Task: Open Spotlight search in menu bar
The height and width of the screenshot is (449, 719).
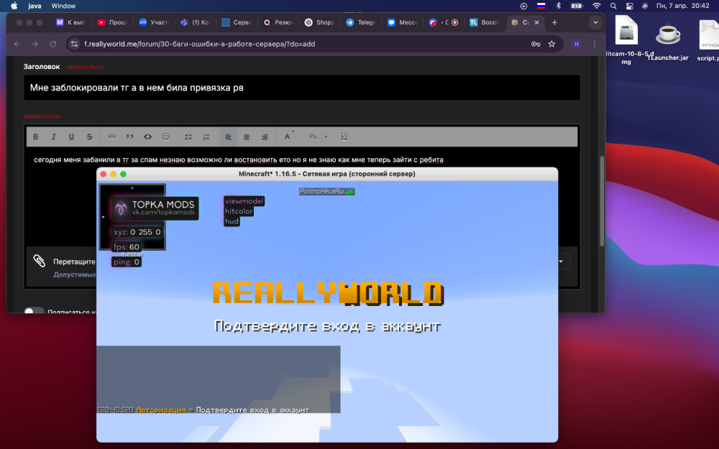Action: tap(613, 6)
